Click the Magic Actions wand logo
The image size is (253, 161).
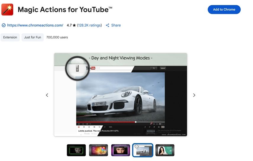(x=7, y=9)
